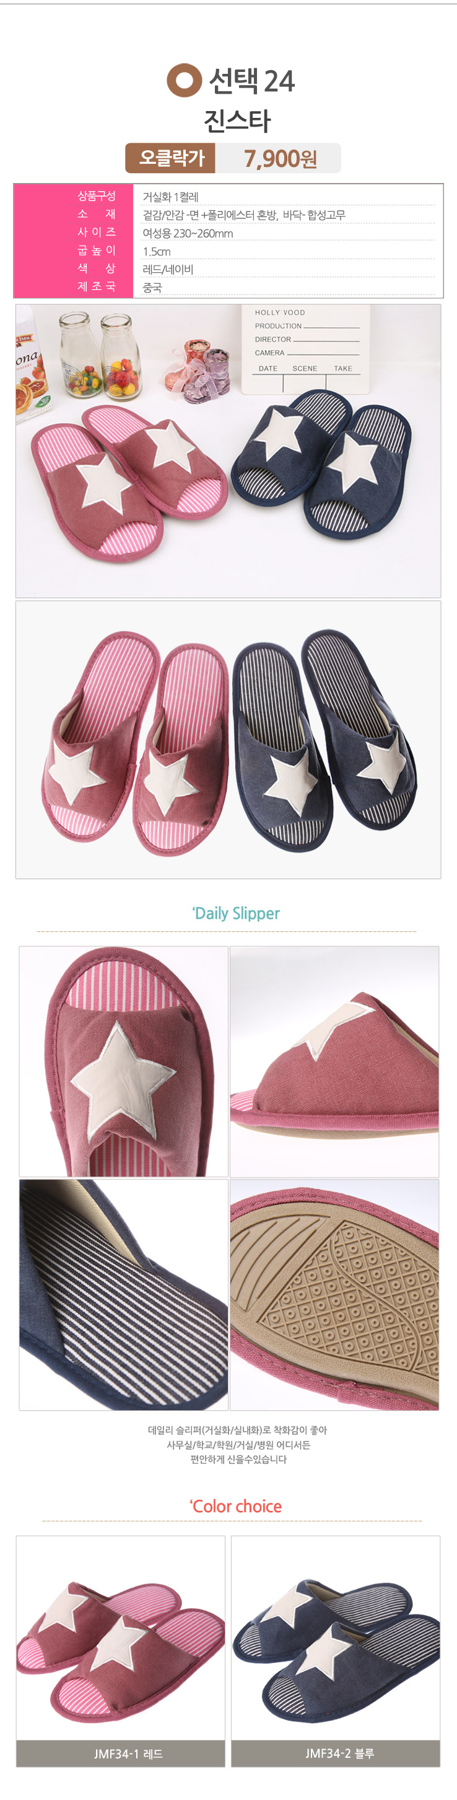Click the JMF34-1 레드 label bar

pos(121,1753)
